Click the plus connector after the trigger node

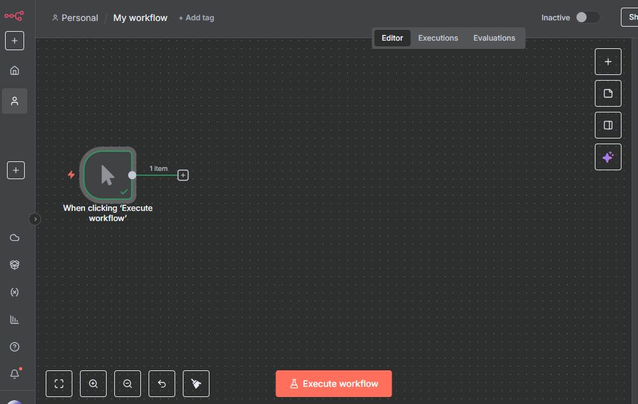tap(183, 175)
